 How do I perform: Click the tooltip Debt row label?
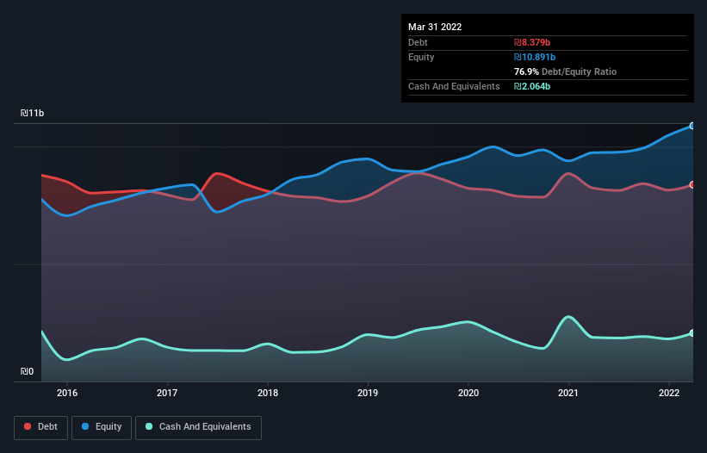click(418, 42)
